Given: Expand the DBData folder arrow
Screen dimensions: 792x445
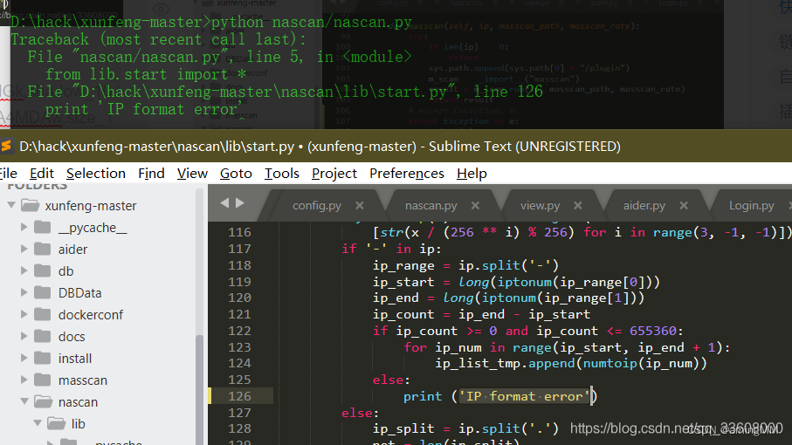Looking at the screenshot, I should [x=24, y=292].
